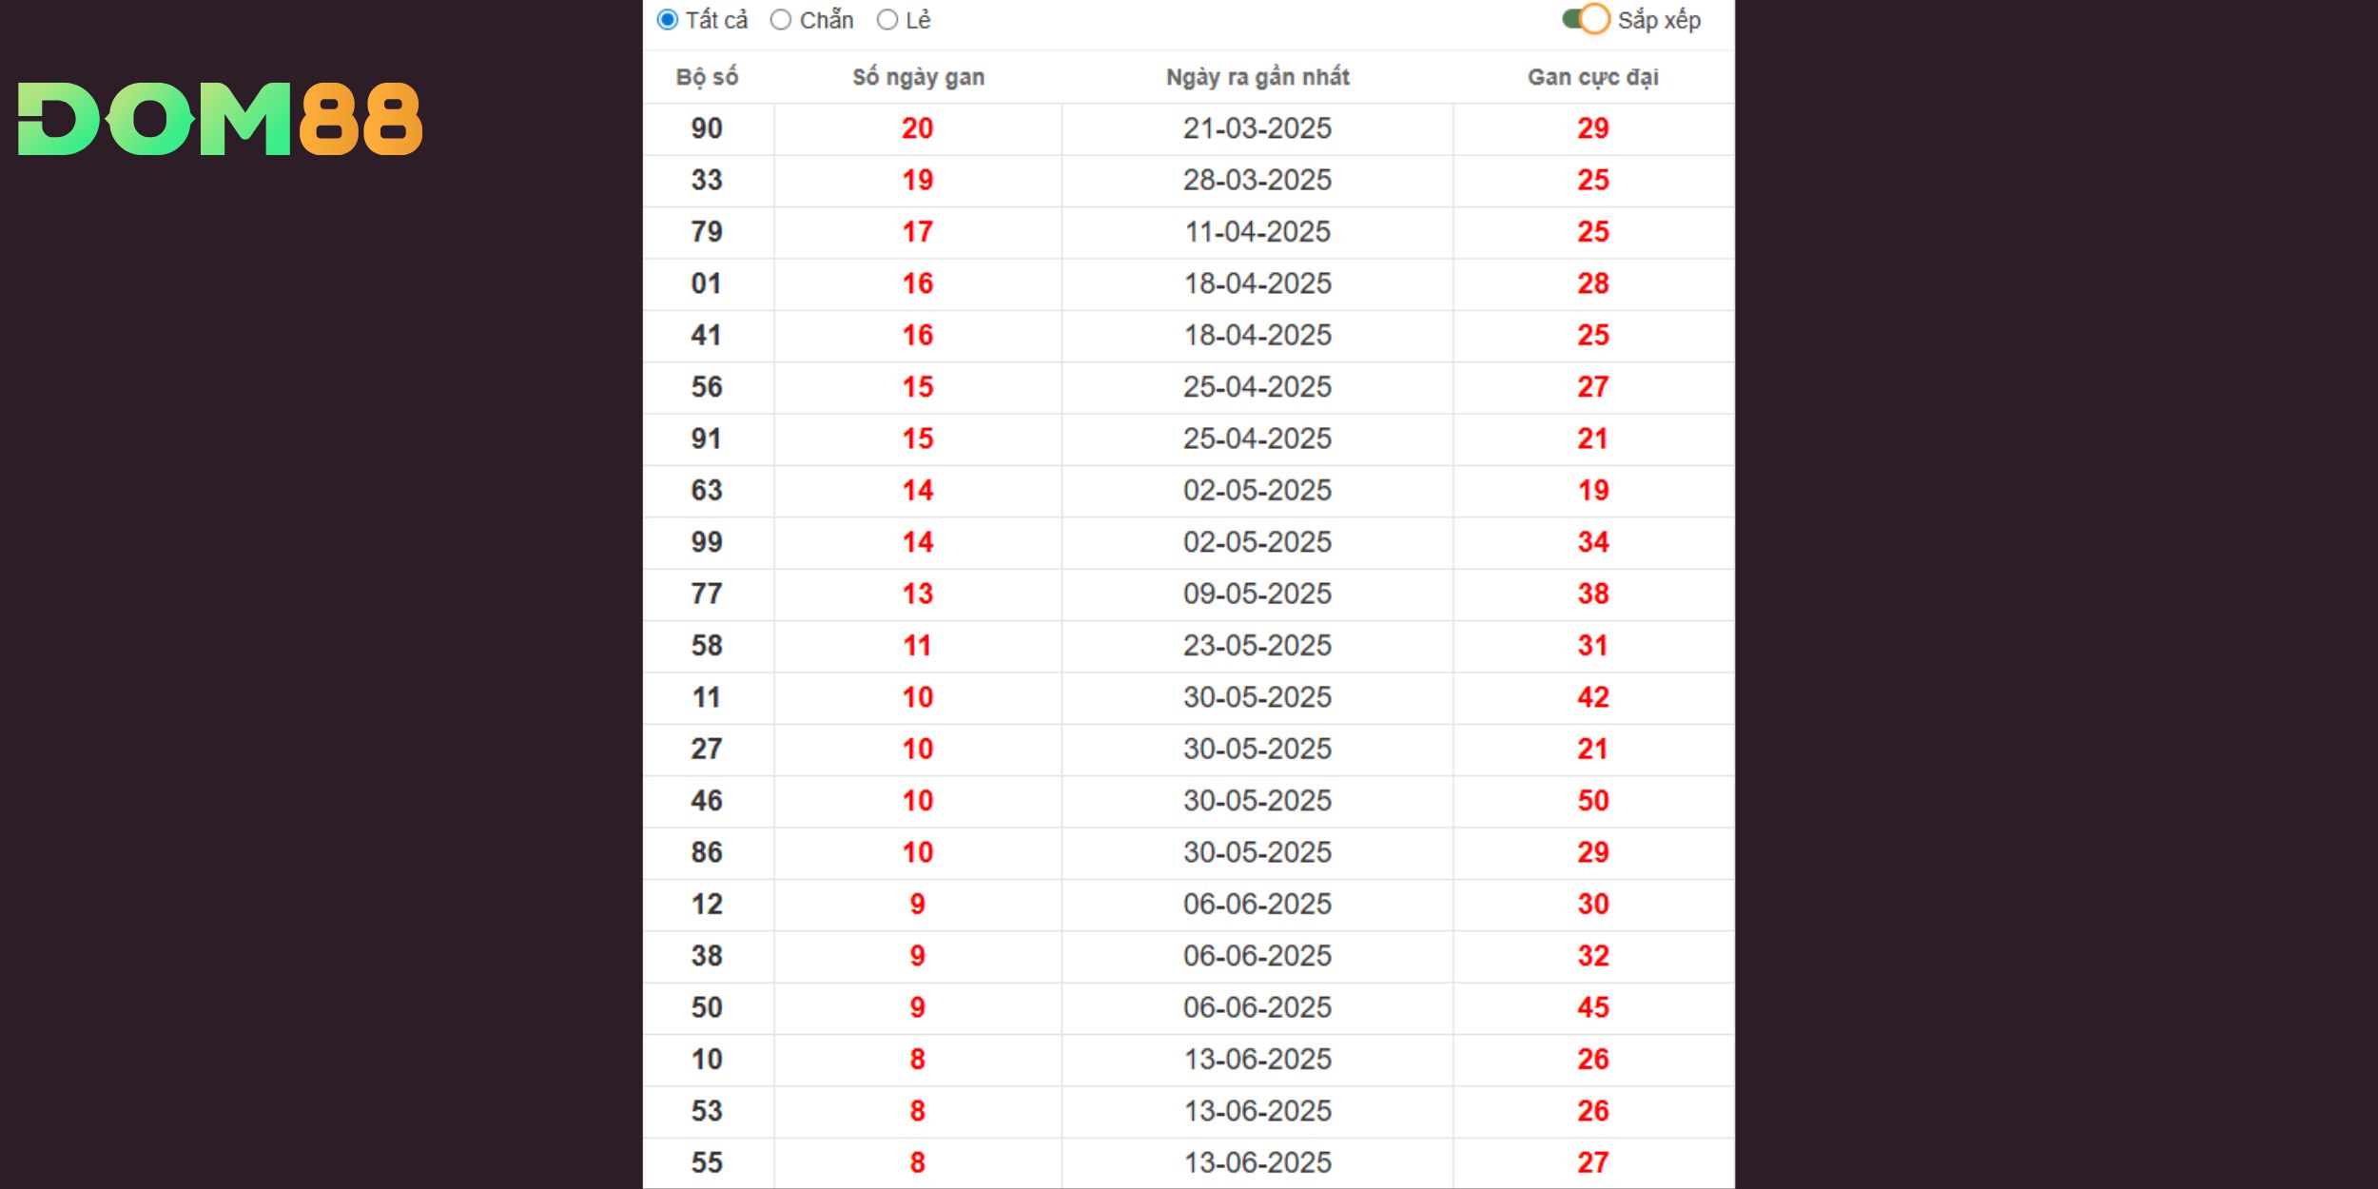This screenshot has width=2378, height=1189.
Task: Click the Ngày ra gần nhất header
Action: [x=1257, y=77]
